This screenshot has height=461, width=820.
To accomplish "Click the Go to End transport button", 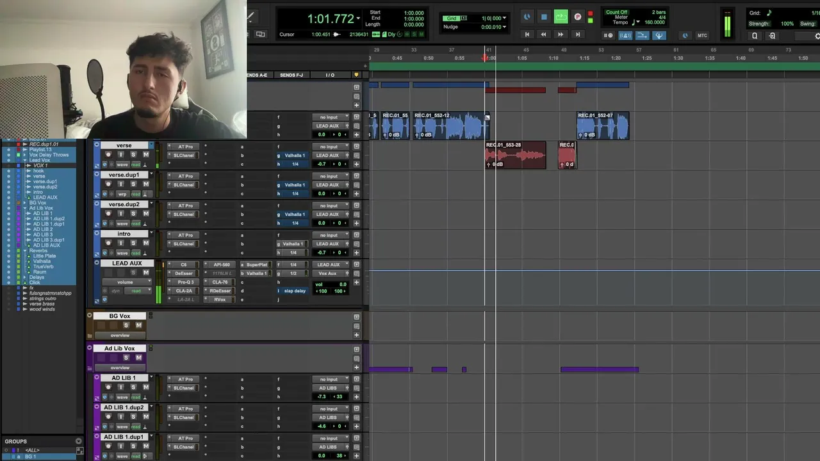I will tap(577, 35).
